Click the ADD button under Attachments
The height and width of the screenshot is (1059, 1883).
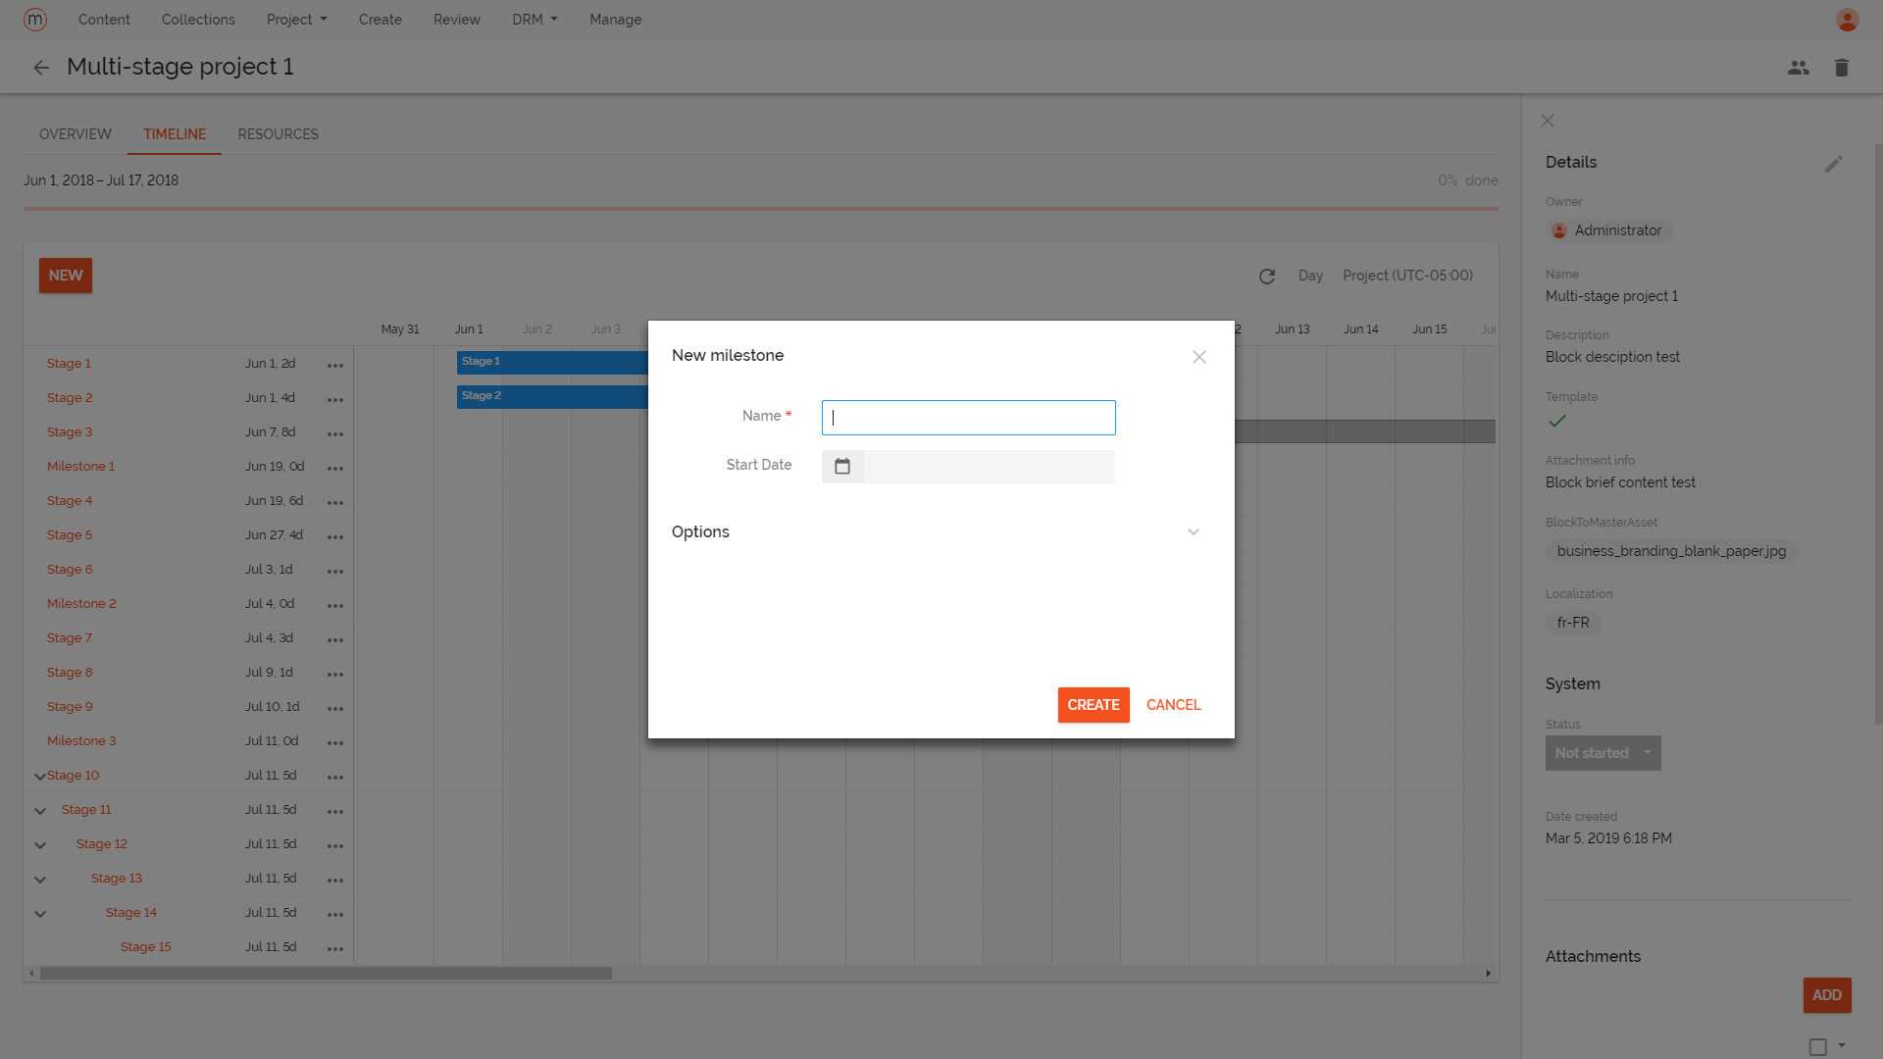click(1826, 994)
